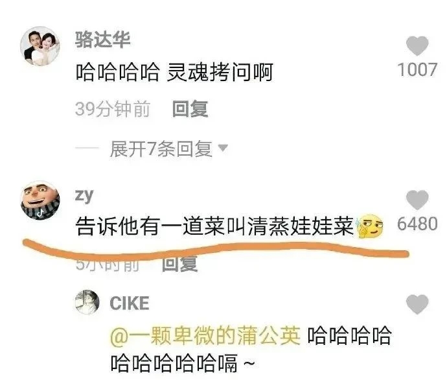Open username 骆达华
This screenshot has width=447, height=380.
point(102,40)
